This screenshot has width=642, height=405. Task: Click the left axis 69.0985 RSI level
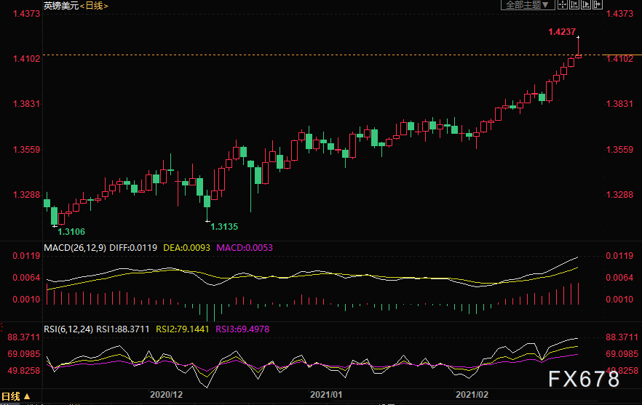(24, 353)
